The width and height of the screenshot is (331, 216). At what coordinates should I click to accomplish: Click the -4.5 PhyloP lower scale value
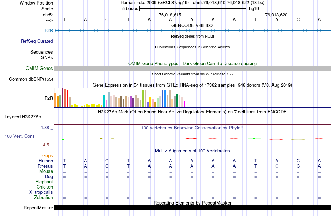(45, 145)
